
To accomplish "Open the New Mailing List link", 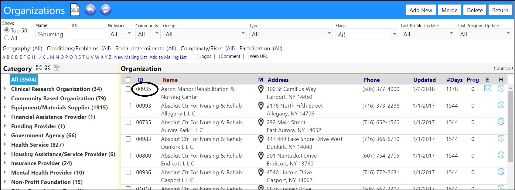I will coord(131,57).
